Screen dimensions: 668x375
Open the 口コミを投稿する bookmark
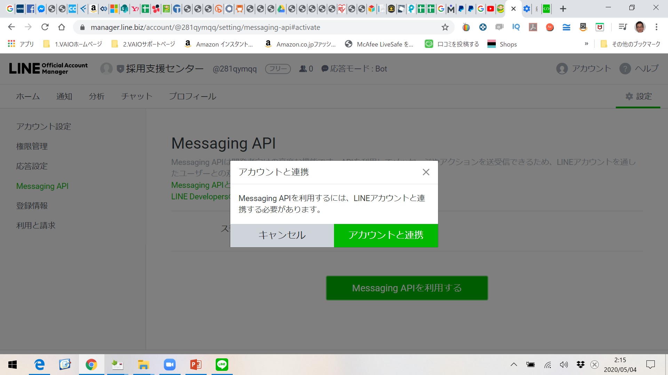coord(452,44)
